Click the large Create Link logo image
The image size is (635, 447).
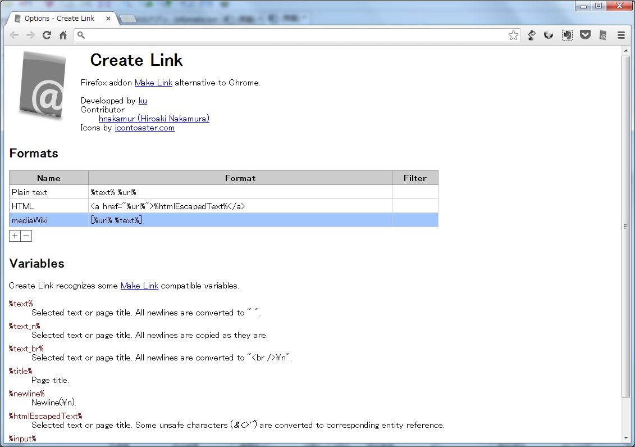[x=42, y=85]
